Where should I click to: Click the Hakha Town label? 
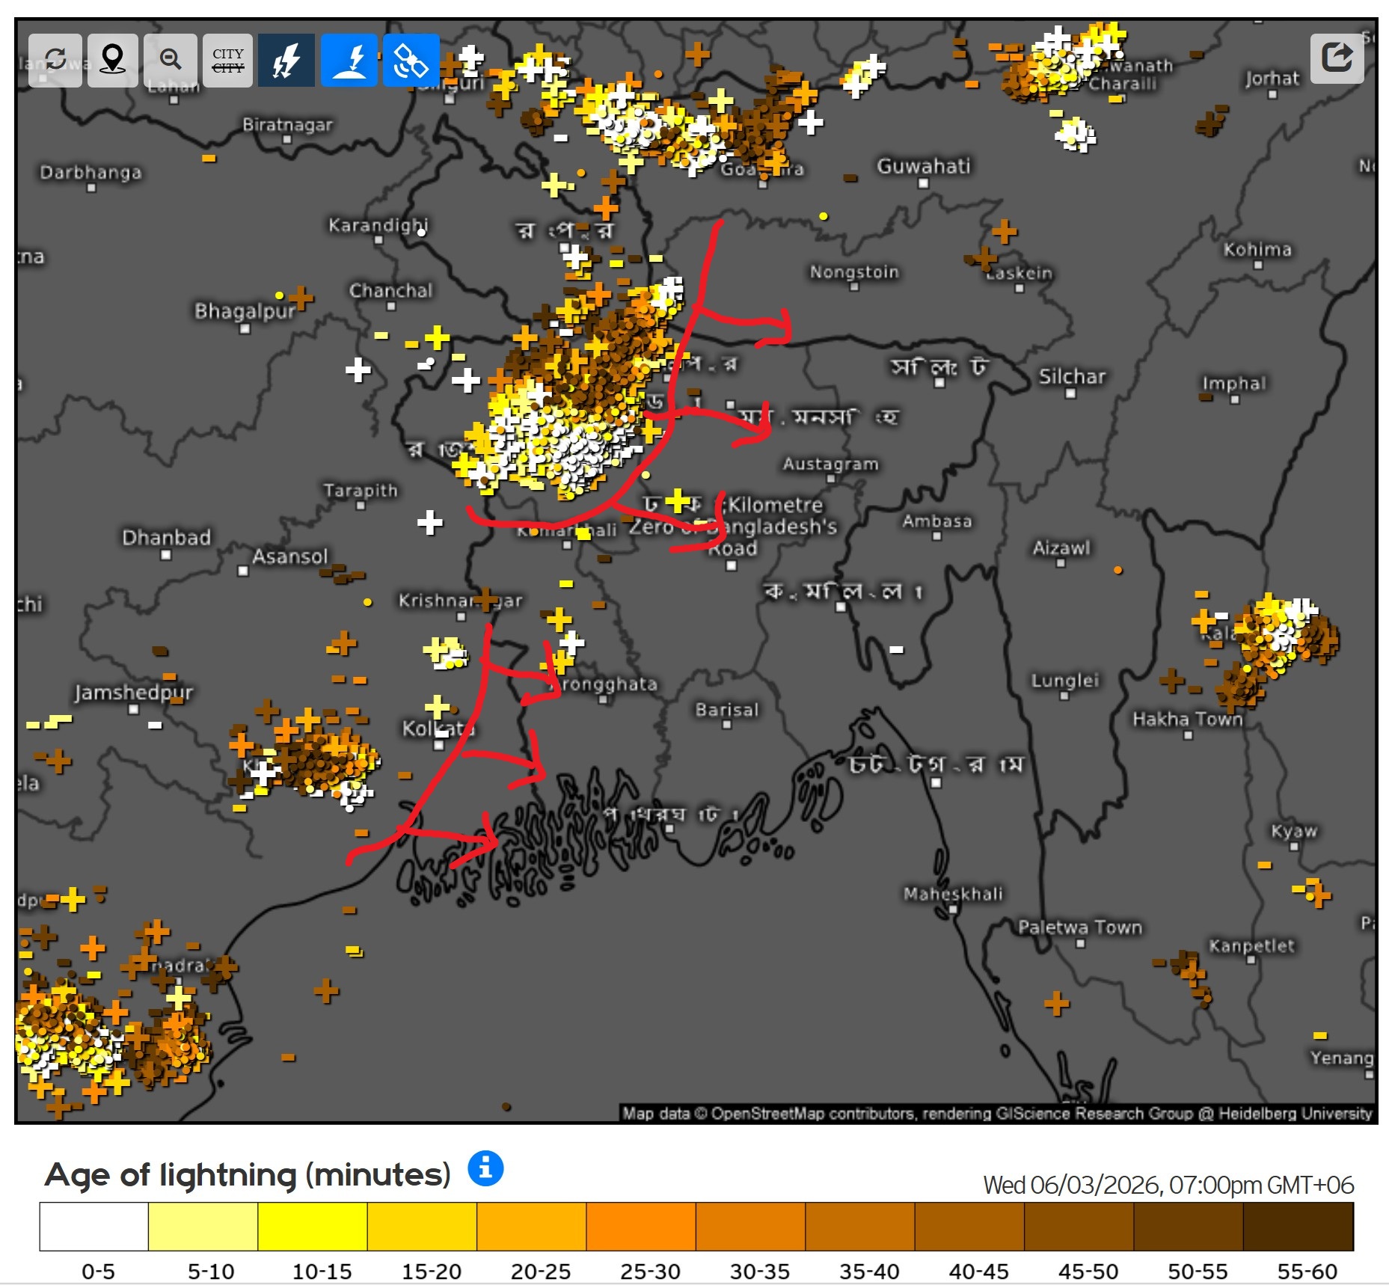[1188, 719]
